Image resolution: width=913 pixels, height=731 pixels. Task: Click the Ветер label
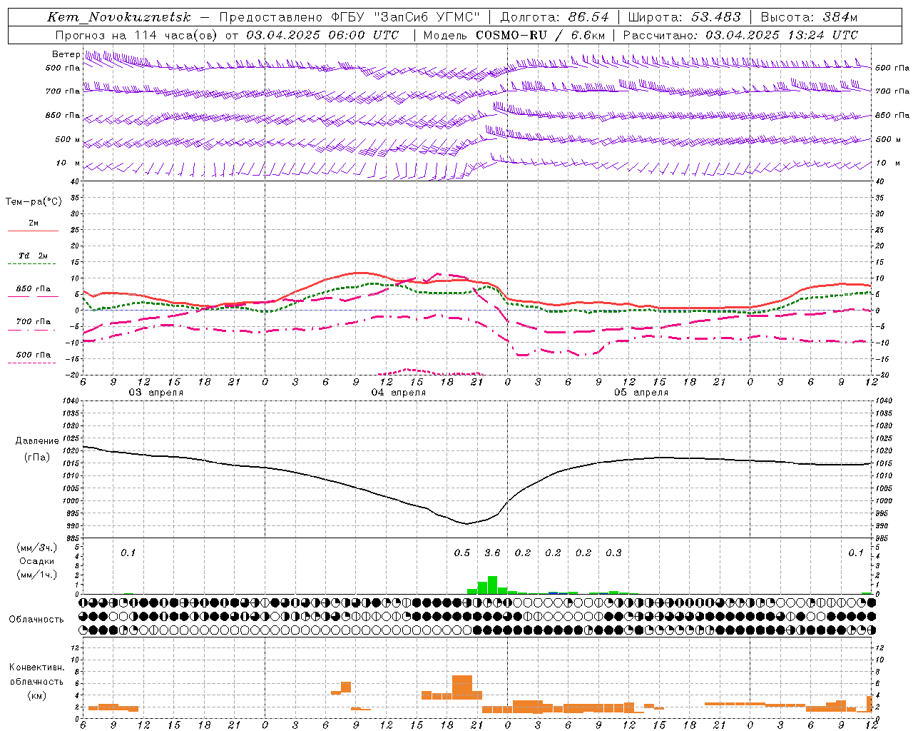click(66, 54)
